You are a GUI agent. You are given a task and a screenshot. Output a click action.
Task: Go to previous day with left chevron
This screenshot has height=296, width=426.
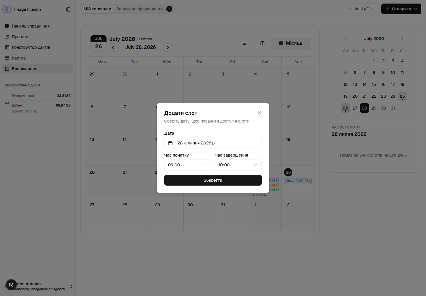pos(113,47)
